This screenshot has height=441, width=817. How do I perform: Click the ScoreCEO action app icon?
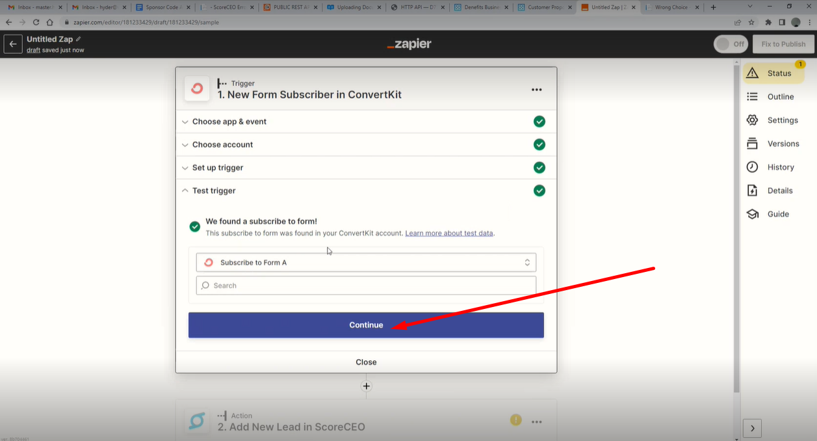coord(196,421)
